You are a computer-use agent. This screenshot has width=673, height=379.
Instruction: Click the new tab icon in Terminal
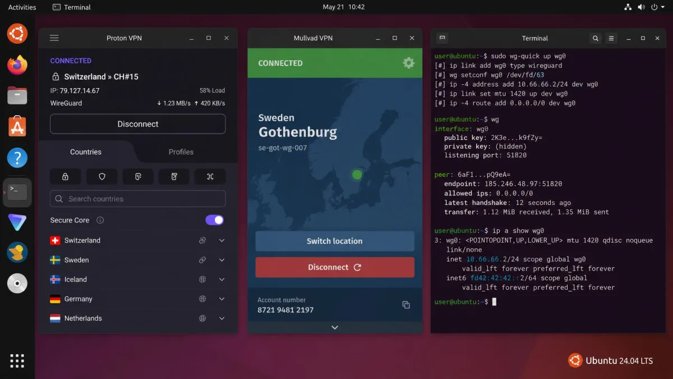[x=442, y=38]
